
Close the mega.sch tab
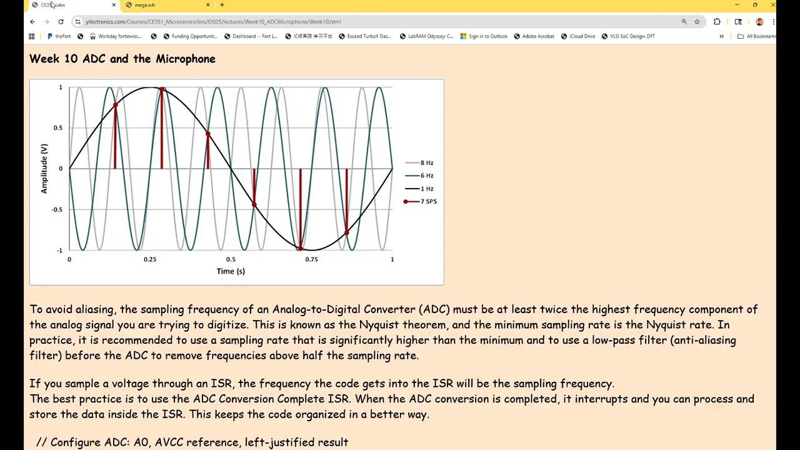pos(207,5)
